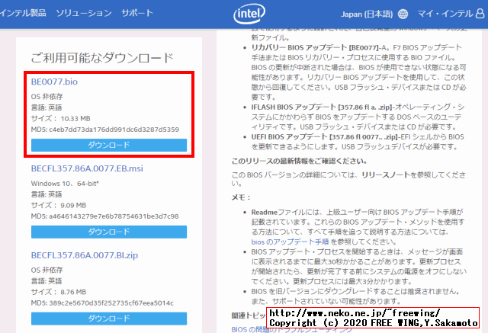Open the globe language selector icon
Image resolution: width=488 pixels, height=333 pixels.
[403, 14]
